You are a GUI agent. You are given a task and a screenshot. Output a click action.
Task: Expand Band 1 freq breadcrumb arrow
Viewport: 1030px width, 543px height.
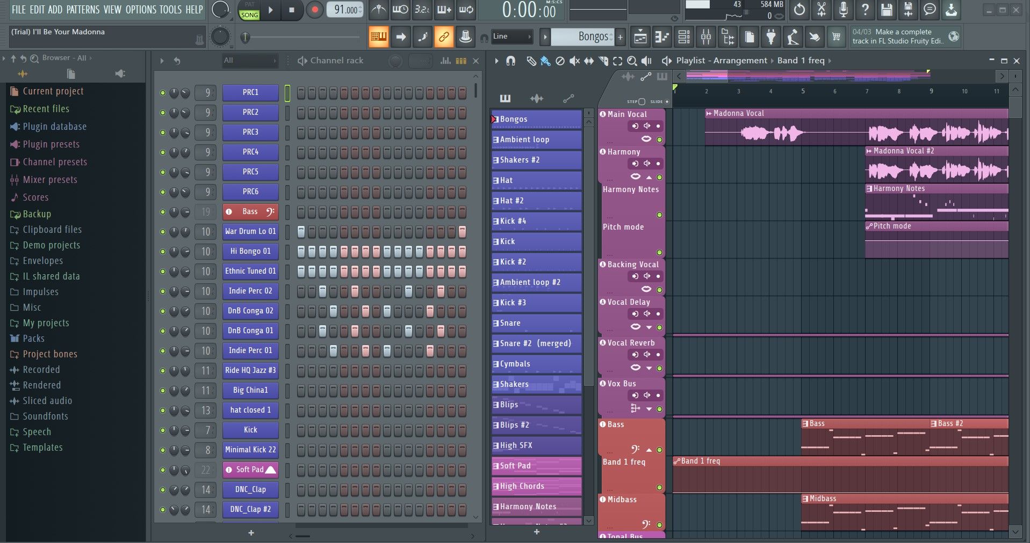830,61
